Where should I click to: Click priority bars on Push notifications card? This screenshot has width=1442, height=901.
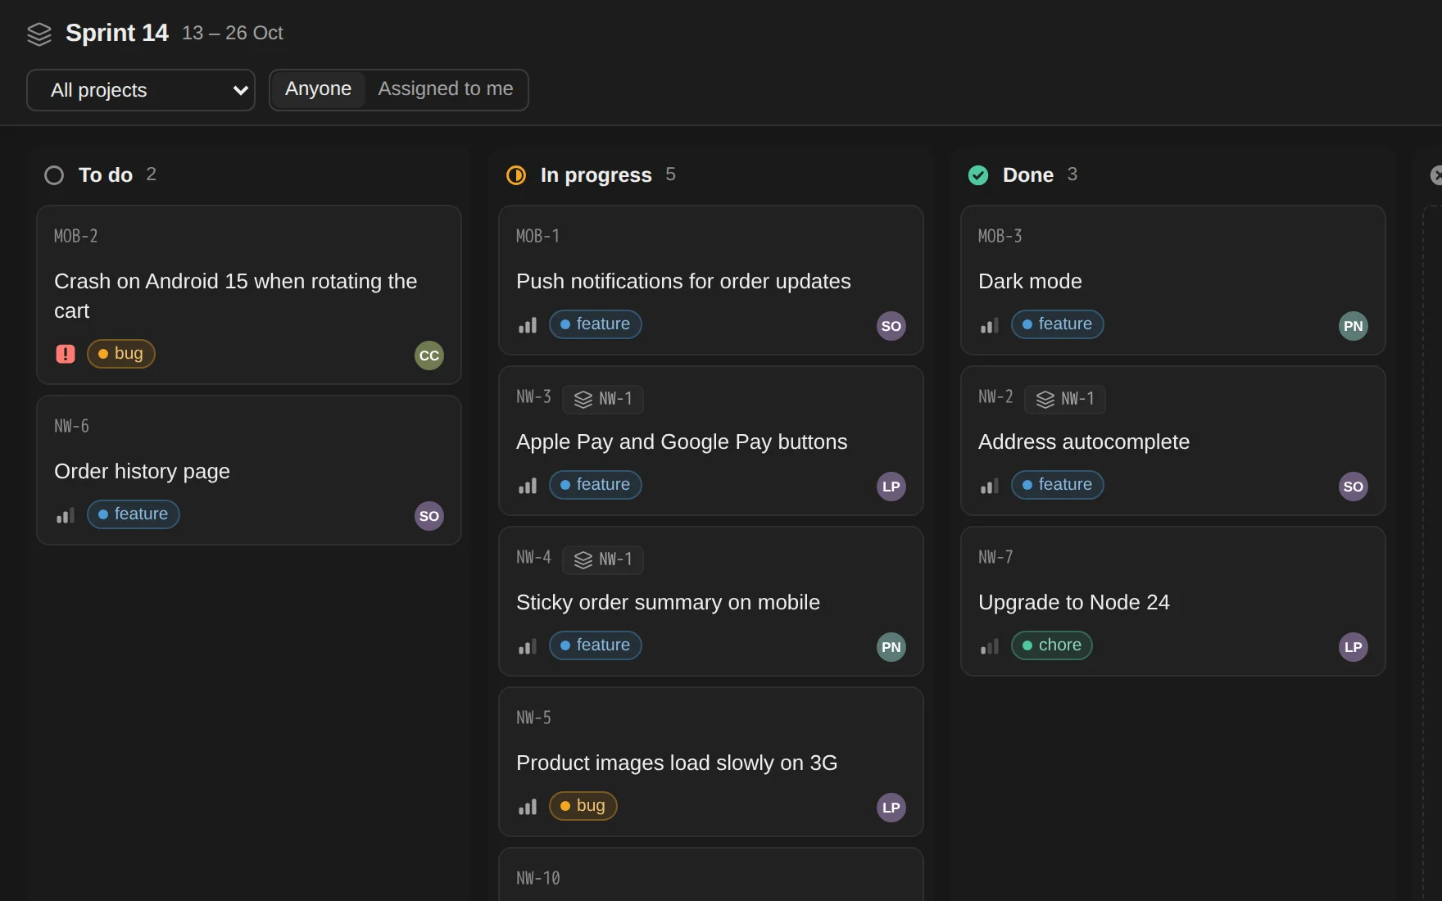point(528,325)
